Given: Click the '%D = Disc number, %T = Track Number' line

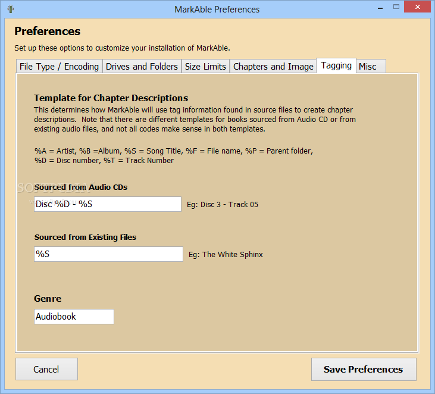Looking at the screenshot, I should click(x=104, y=161).
